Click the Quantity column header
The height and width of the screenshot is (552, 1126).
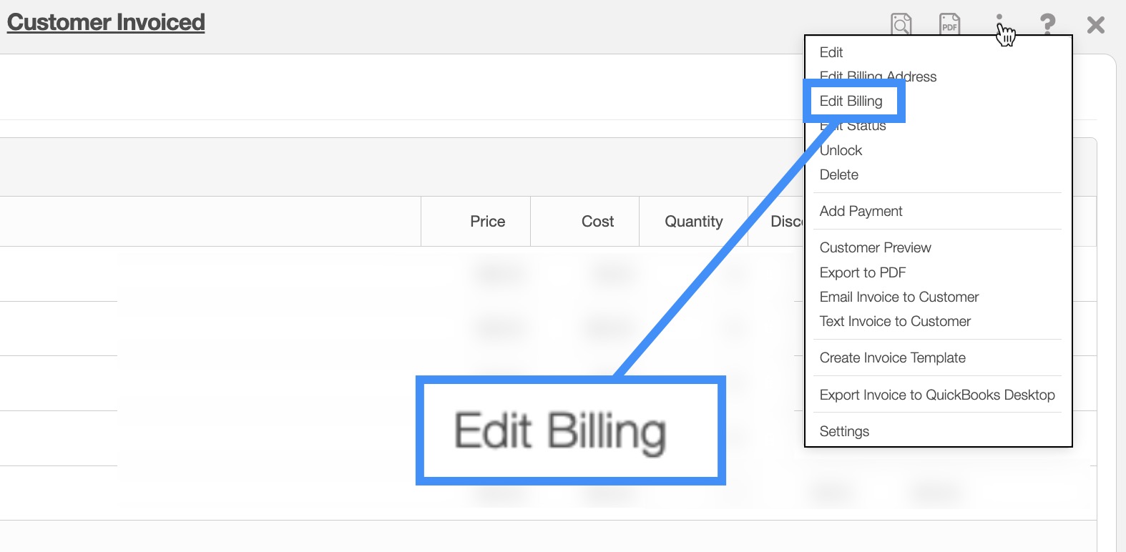point(693,222)
